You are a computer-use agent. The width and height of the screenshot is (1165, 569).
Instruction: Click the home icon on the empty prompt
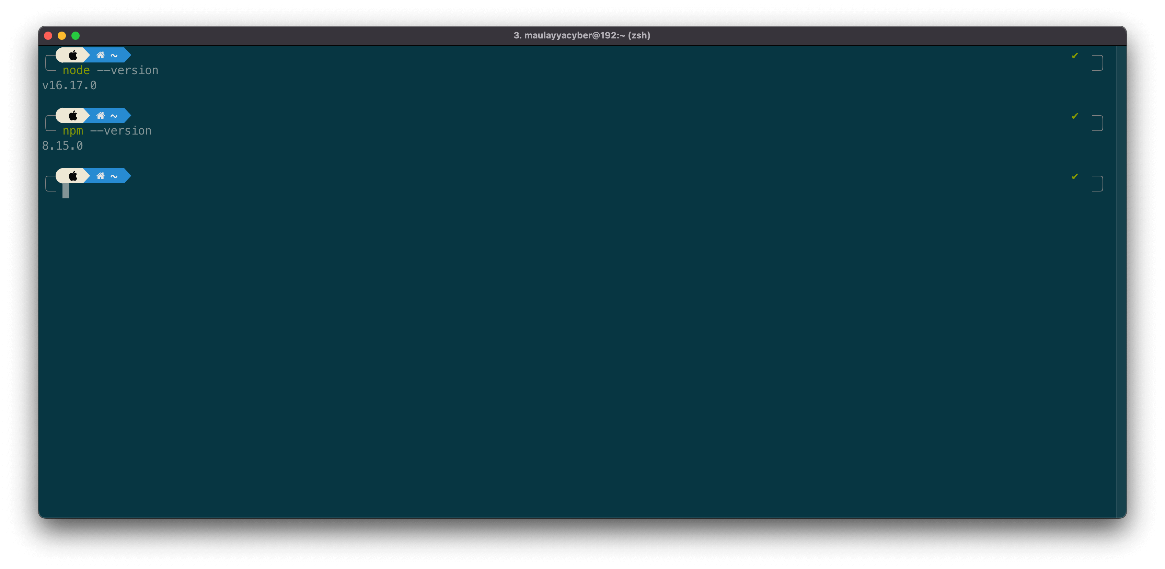coord(100,176)
